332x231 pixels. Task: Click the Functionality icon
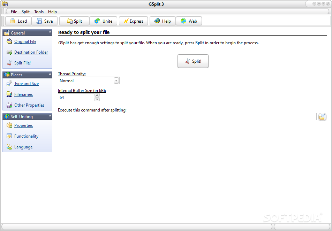(9, 136)
